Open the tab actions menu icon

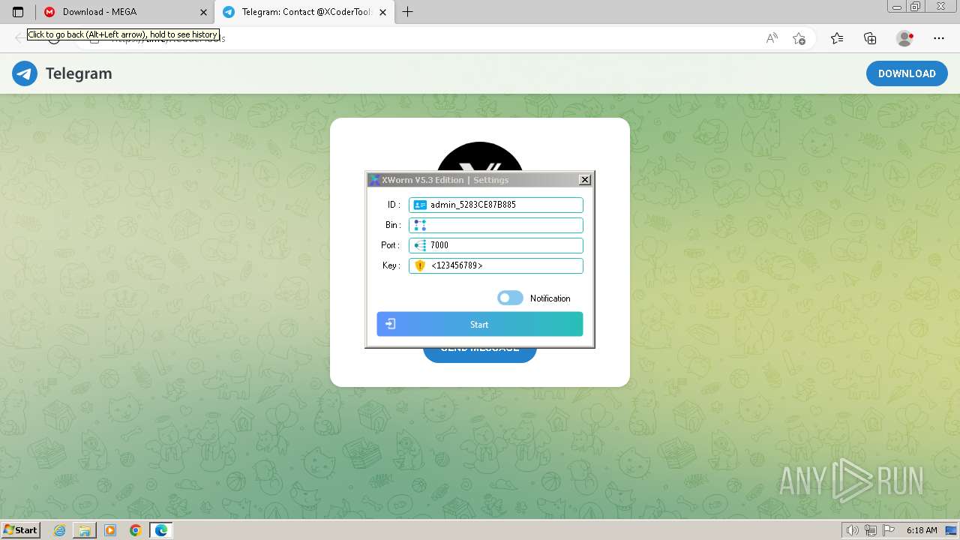pos(18,12)
